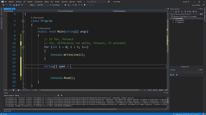The image size is (206, 115).
Task: Click the warning count indicator below the editor
Action: click(19, 90)
